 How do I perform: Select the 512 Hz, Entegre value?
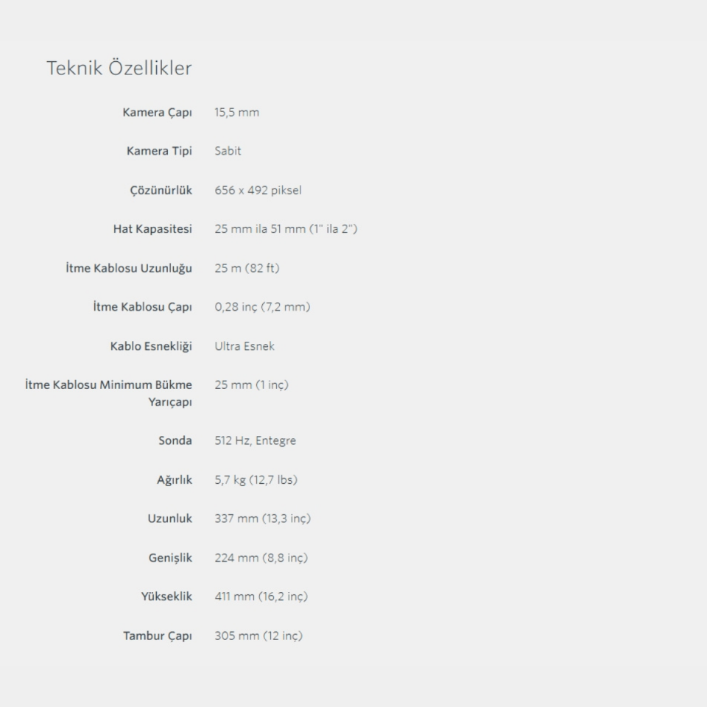[255, 440]
